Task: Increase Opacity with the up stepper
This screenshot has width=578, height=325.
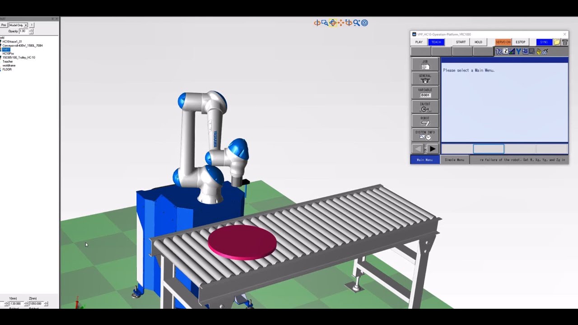Action: (31, 30)
